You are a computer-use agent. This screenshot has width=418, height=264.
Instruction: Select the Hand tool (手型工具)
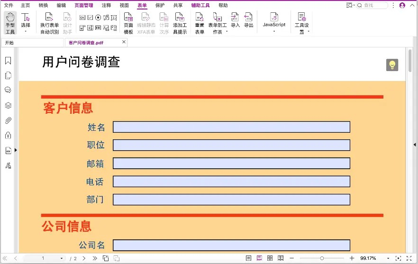click(x=10, y=23)
